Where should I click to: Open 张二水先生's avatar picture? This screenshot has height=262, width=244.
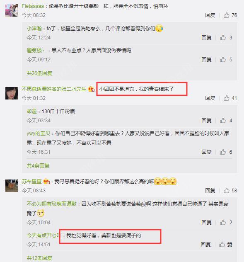click(x=12, y=93)
